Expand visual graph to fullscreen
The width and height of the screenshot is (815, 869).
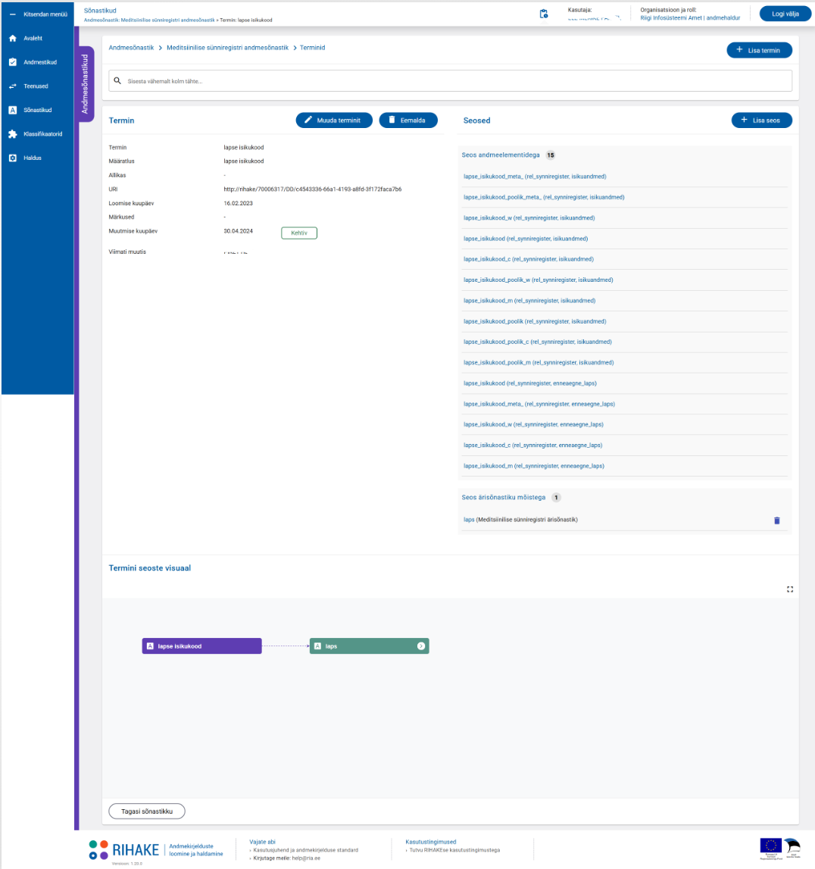tap(790, 589)
